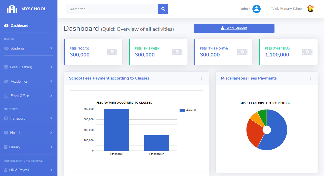Expand the Fees (Cashier) chevron

[x=51, y=67]
